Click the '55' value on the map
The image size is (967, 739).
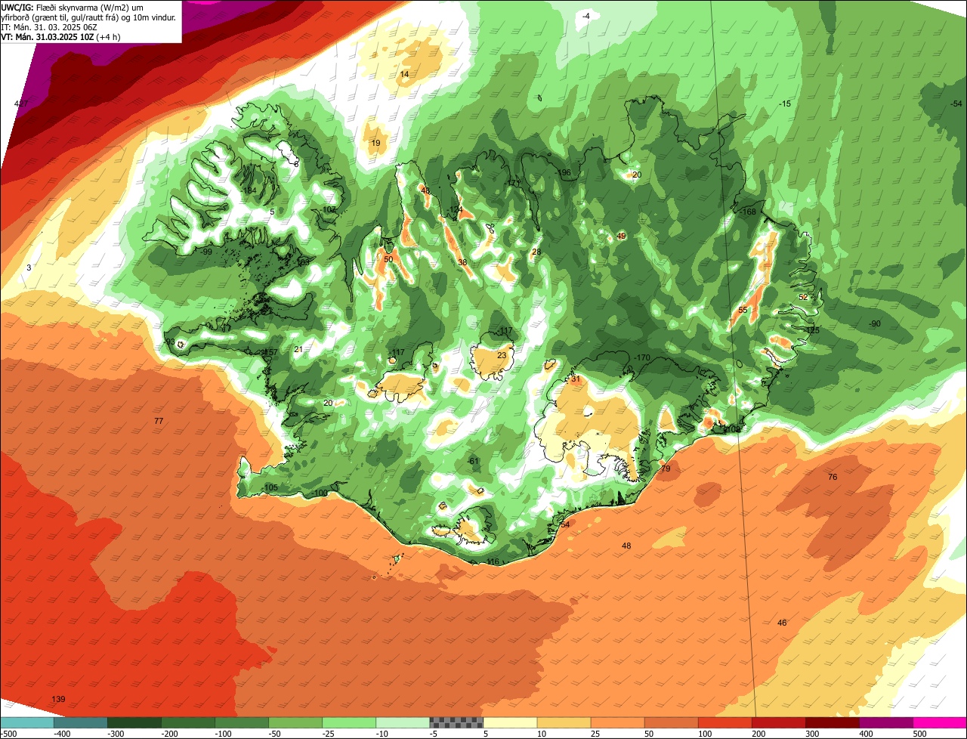click(x=743, y=310)
